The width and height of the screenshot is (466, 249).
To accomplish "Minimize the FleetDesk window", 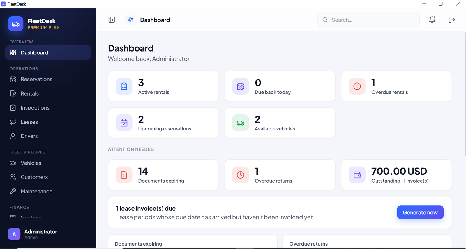I will coord(424,4).
